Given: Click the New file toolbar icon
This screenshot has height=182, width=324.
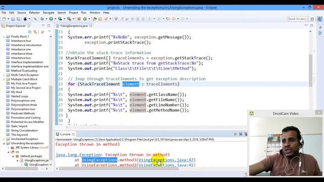Looking at the screenshot, I should (x=4, y=19).
